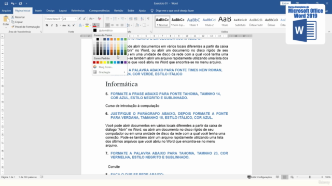Open the Design tab
This screenshot has height=186, width=332.
(x=50, y=10)
